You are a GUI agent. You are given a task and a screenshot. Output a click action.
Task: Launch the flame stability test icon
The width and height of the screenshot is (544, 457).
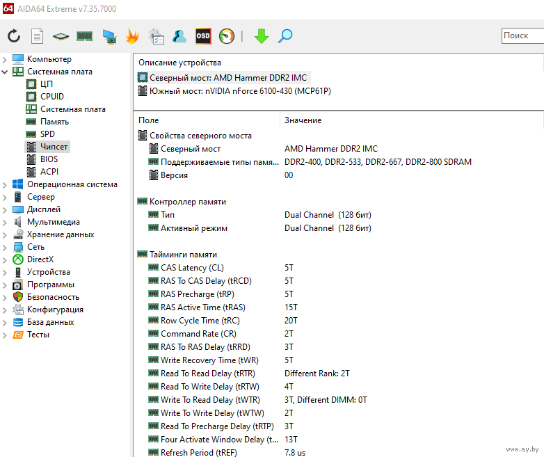pyautogui.click(x=133, y=36)
